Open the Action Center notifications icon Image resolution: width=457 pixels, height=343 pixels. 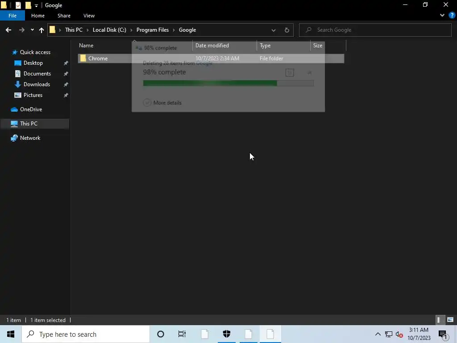442,335
